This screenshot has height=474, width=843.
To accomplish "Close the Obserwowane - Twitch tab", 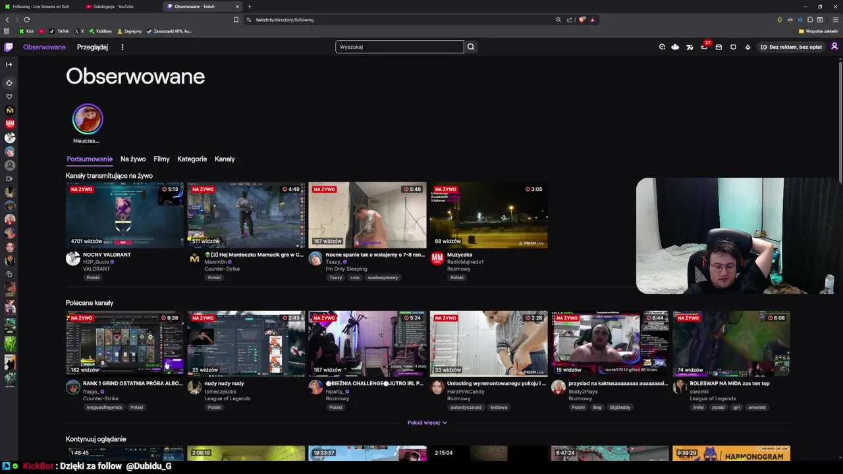I will (x=237, y=7).
